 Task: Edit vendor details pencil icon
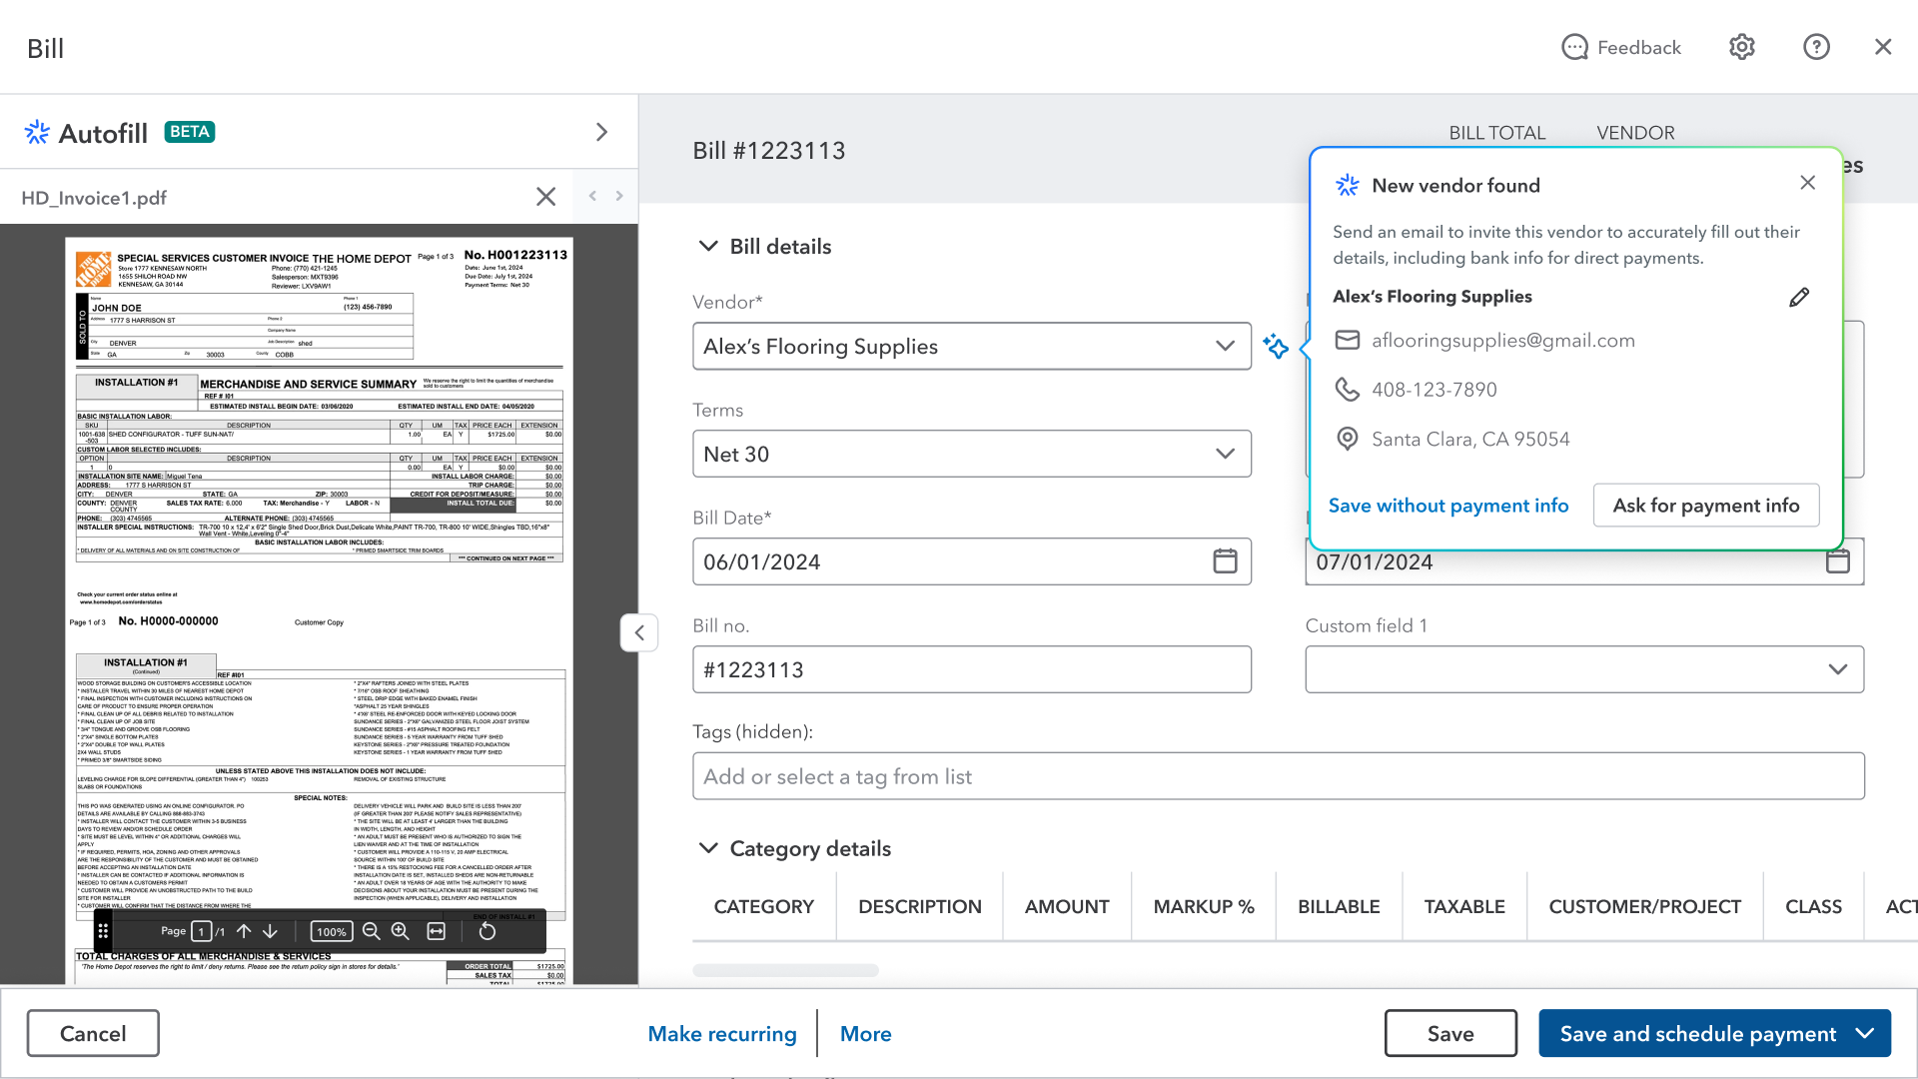(x=1799, y=297)
